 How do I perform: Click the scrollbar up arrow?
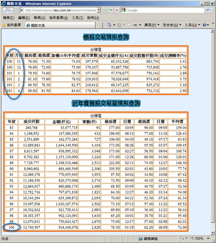[213, 31]
